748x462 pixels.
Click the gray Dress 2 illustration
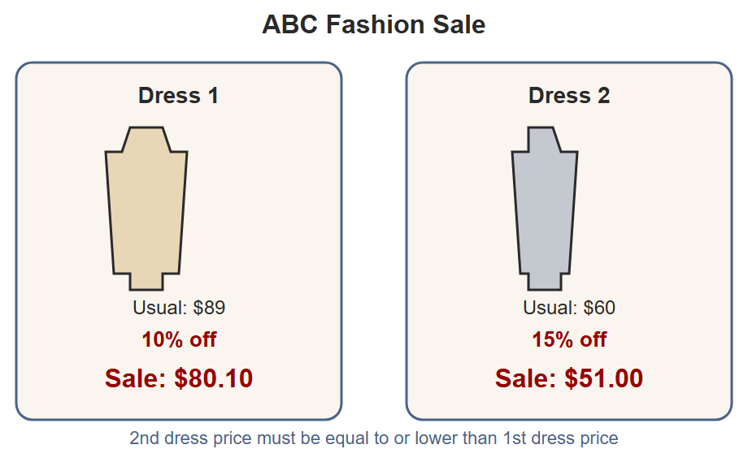544,208
